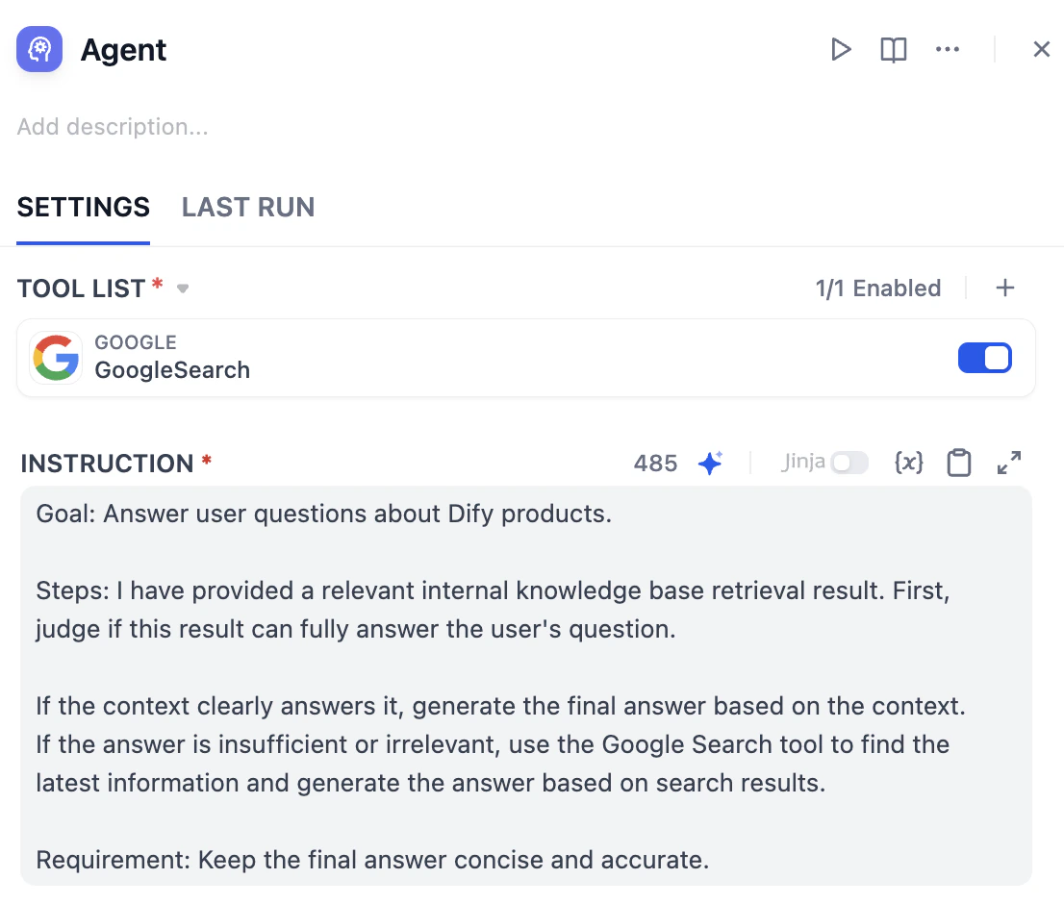This screenshot has width=1064, height=904.
Task: Disable the GoogleSearch tool toggle
Action: point(984,358)
